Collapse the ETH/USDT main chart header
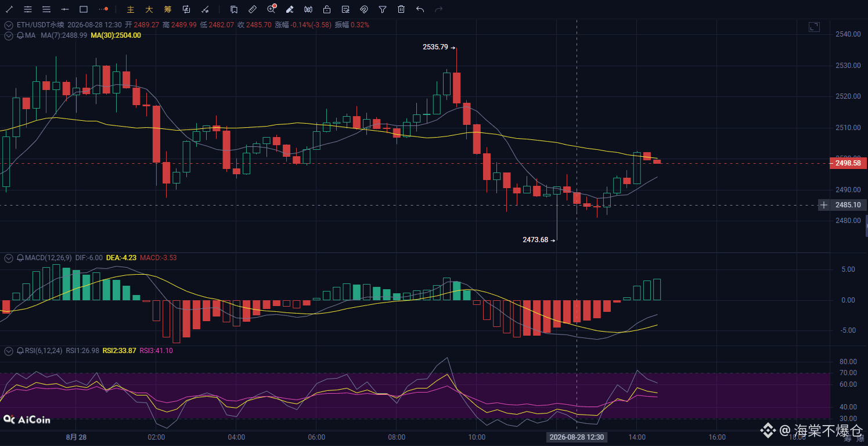The height and width of the screenshot is (446, 868). pyautogui.click(x=9, y=25)
